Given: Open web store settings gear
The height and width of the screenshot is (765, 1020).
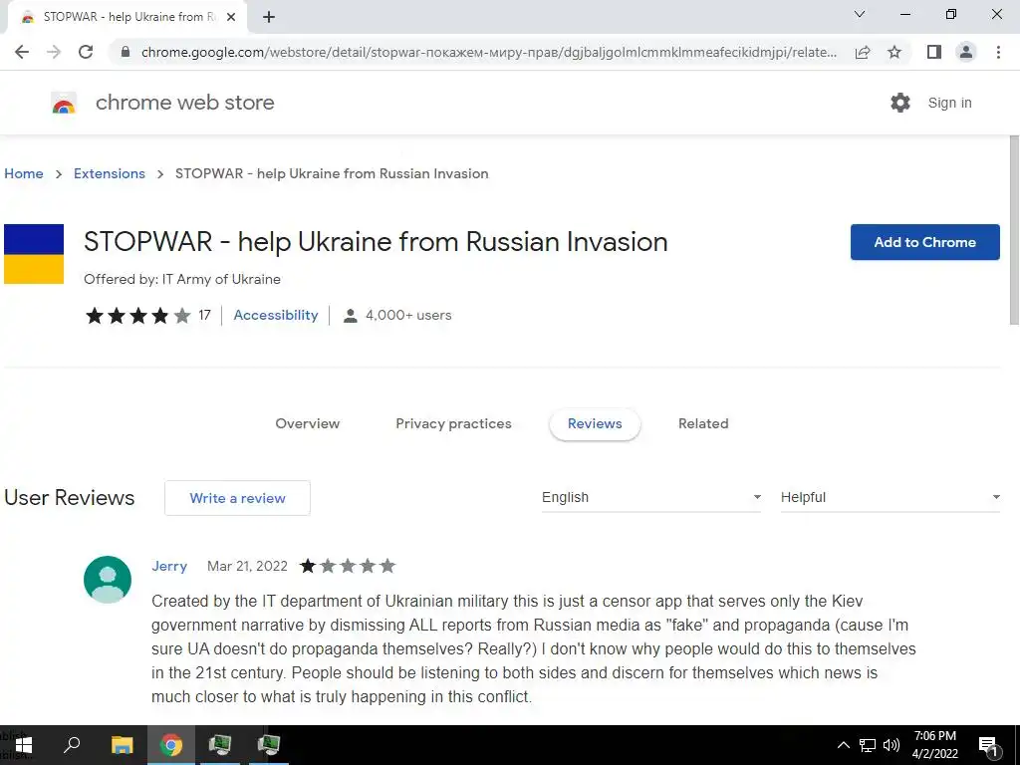Looking at the screenshot, I should click(900, 103).
